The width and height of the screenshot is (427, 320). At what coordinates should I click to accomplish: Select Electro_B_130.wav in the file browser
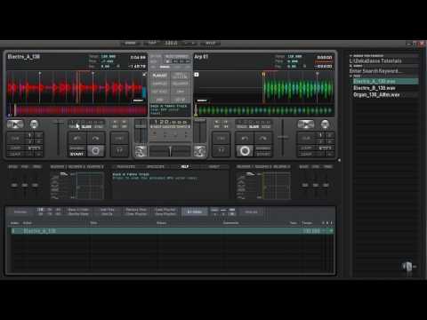pyautogui.click(x=385, y=88)
